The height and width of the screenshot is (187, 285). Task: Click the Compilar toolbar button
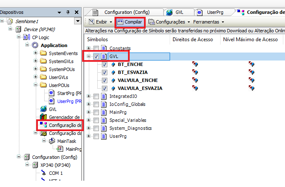tap(131, 21)
